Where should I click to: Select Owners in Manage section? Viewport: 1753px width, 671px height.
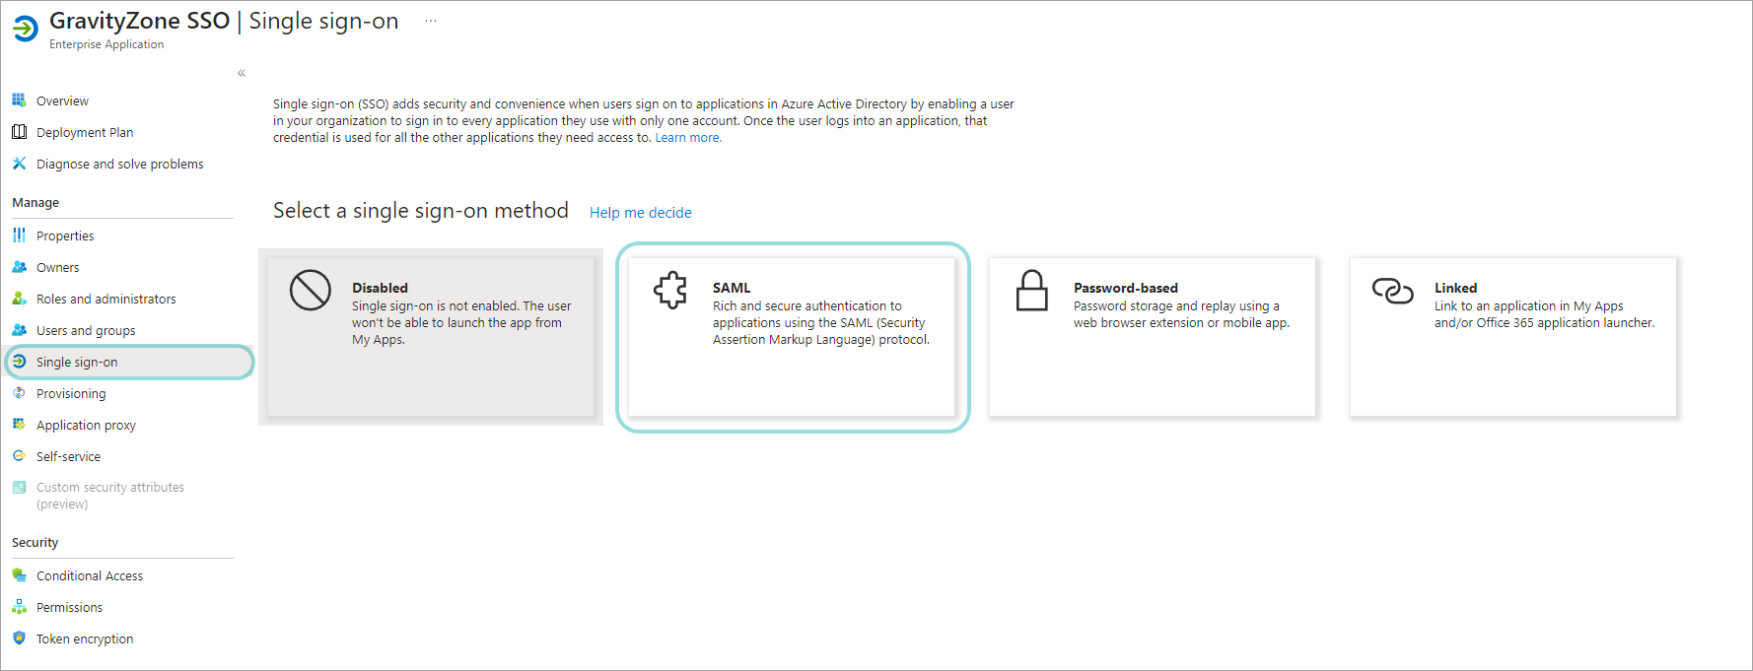pyautogui.click(x=58, y=267)
